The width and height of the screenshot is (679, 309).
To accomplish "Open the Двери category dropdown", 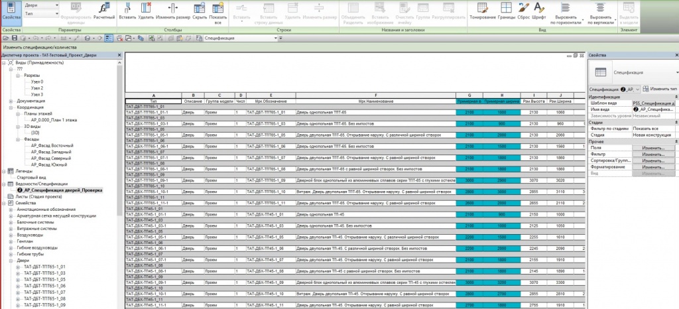I will (41, 5).
